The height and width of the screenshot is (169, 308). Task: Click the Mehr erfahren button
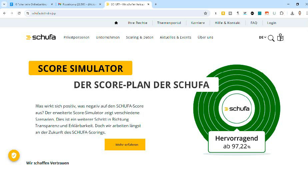tap(125, 144)
